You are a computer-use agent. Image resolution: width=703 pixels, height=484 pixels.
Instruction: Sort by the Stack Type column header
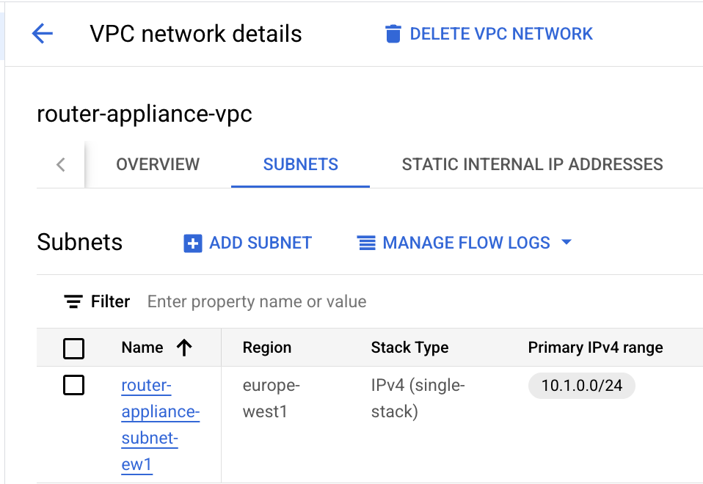click(409, 348)
